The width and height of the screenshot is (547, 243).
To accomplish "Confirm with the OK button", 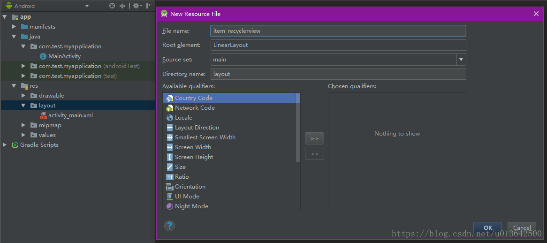I will click(487, 228).
